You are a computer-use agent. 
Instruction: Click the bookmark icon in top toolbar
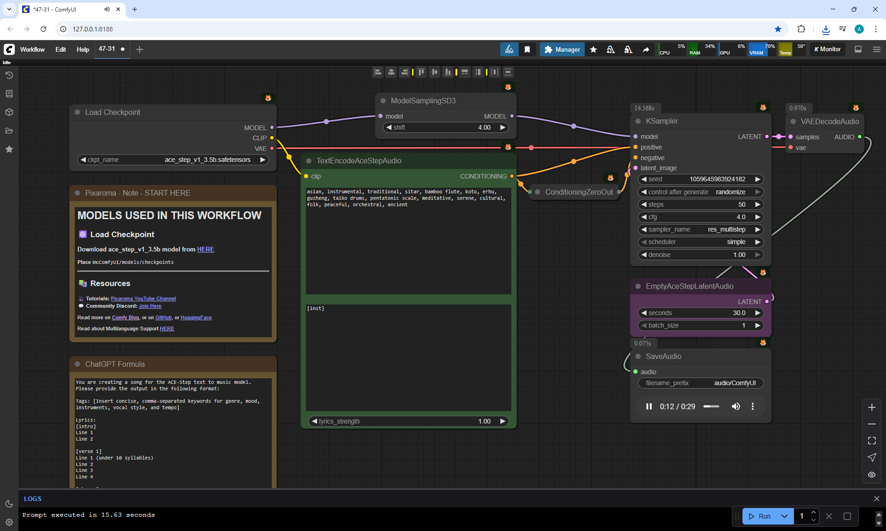pyautogui.click(x=527, y=49)
